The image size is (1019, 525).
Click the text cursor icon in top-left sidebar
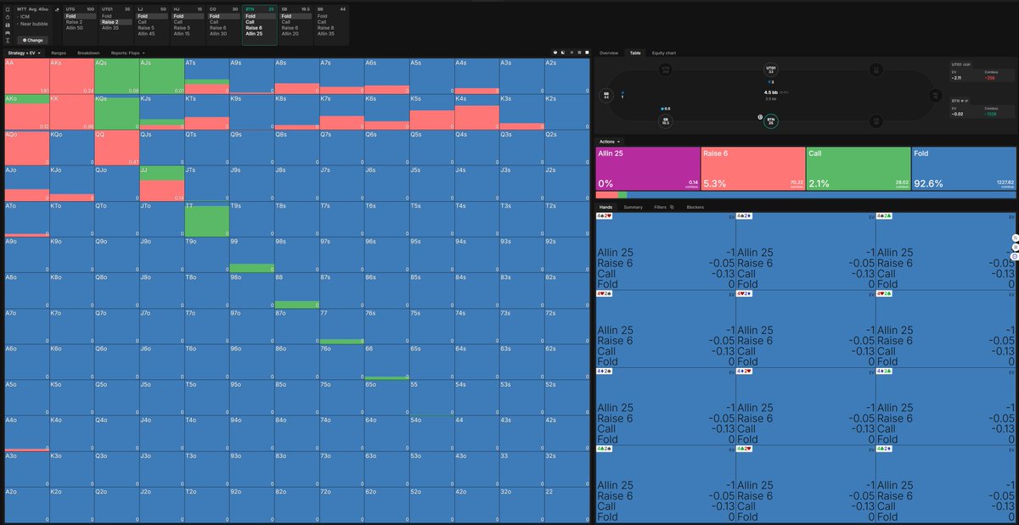(x=8, y=40)
